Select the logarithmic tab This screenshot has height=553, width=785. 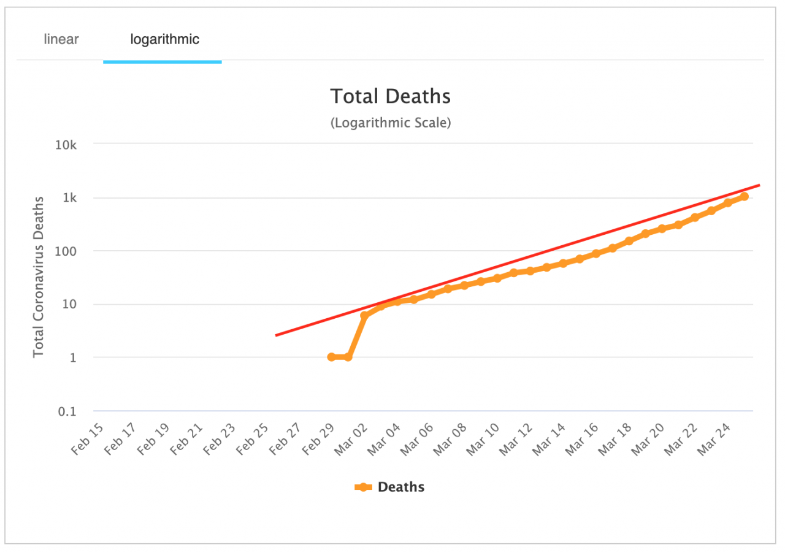164,40
